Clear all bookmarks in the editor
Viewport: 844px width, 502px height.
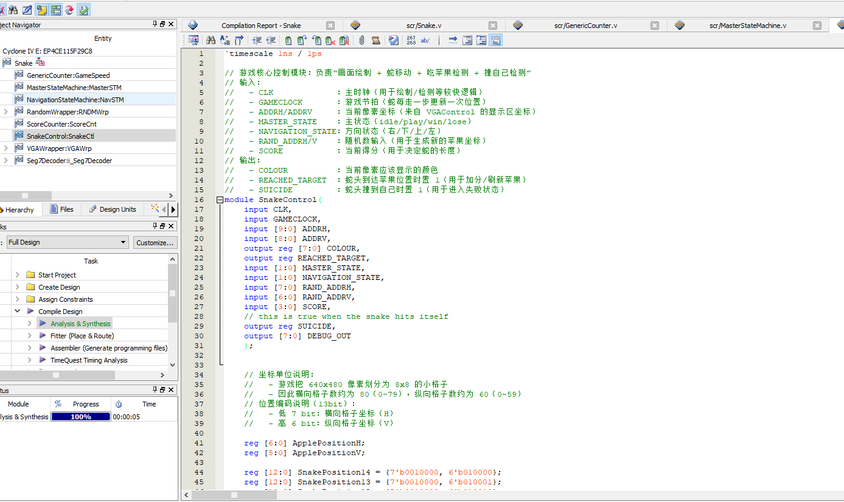[x=344, y=40]
